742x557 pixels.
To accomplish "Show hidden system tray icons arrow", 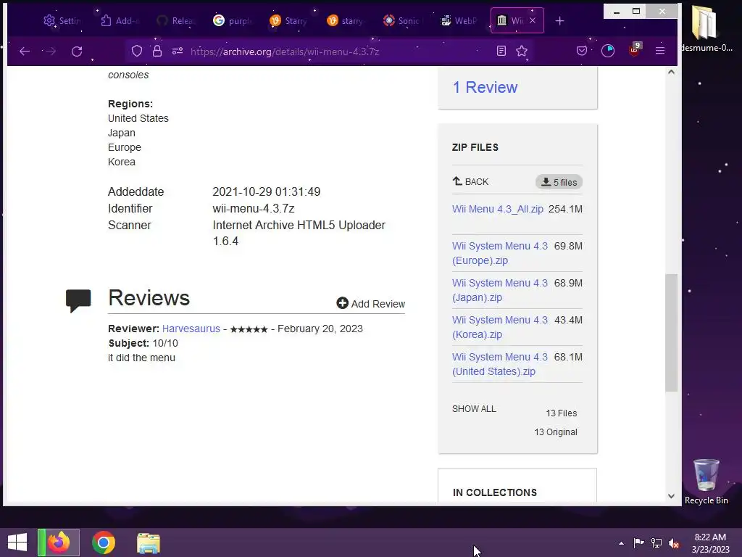I will 621,543.
